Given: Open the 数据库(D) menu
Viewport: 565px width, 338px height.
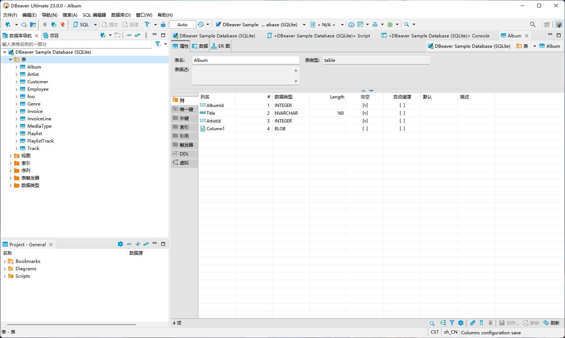Looking at the screenshot, I should tap(121, 15).
